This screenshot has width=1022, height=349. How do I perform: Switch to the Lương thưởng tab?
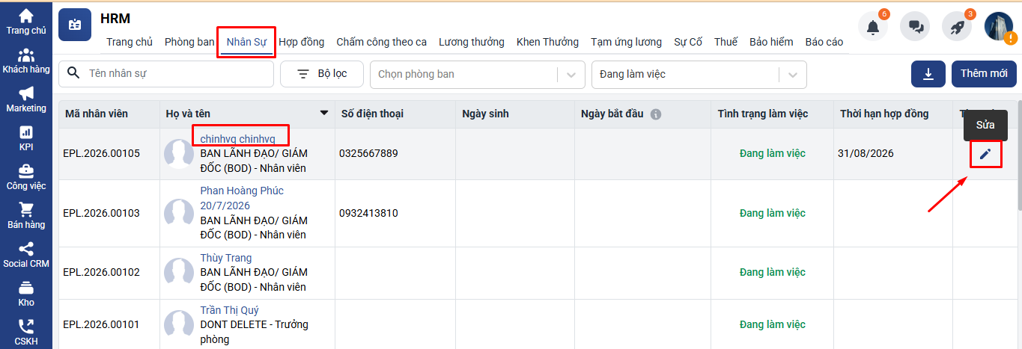[472, 42]
